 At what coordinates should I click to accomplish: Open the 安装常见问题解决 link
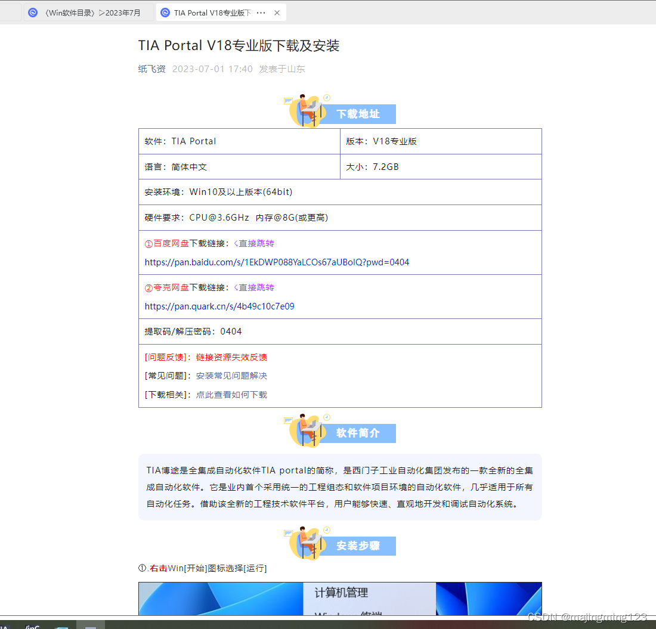pos(231,375)
